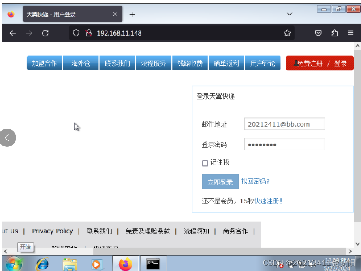Open the footer 联系我们 link
This screenshot has height=271, width=361.
(99, 231)
